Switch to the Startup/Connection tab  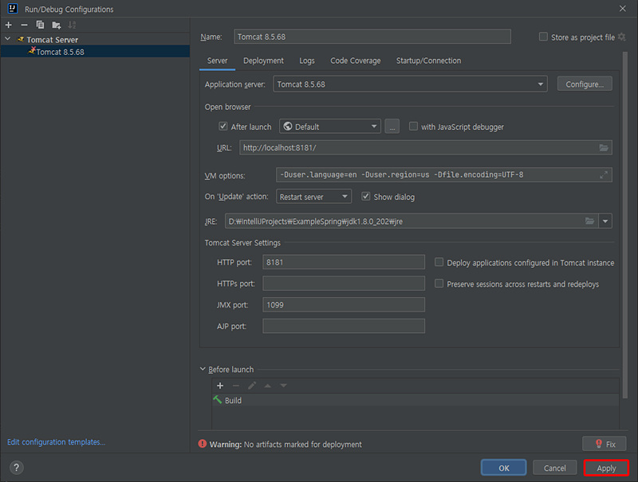pos(428,61)
